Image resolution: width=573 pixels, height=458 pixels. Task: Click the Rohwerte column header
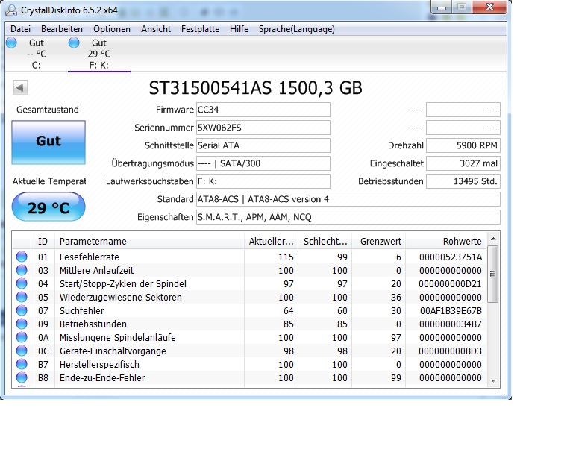446,242
